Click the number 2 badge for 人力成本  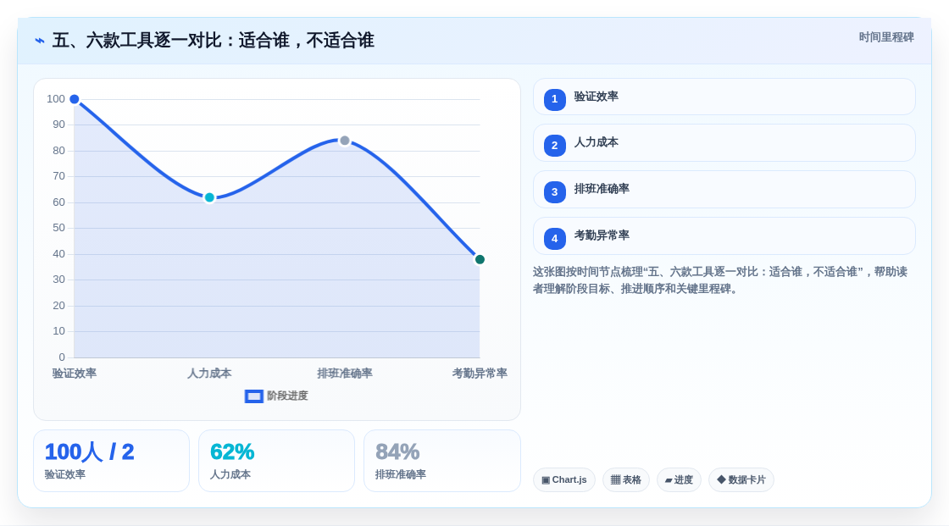click(x=554, y=146)
